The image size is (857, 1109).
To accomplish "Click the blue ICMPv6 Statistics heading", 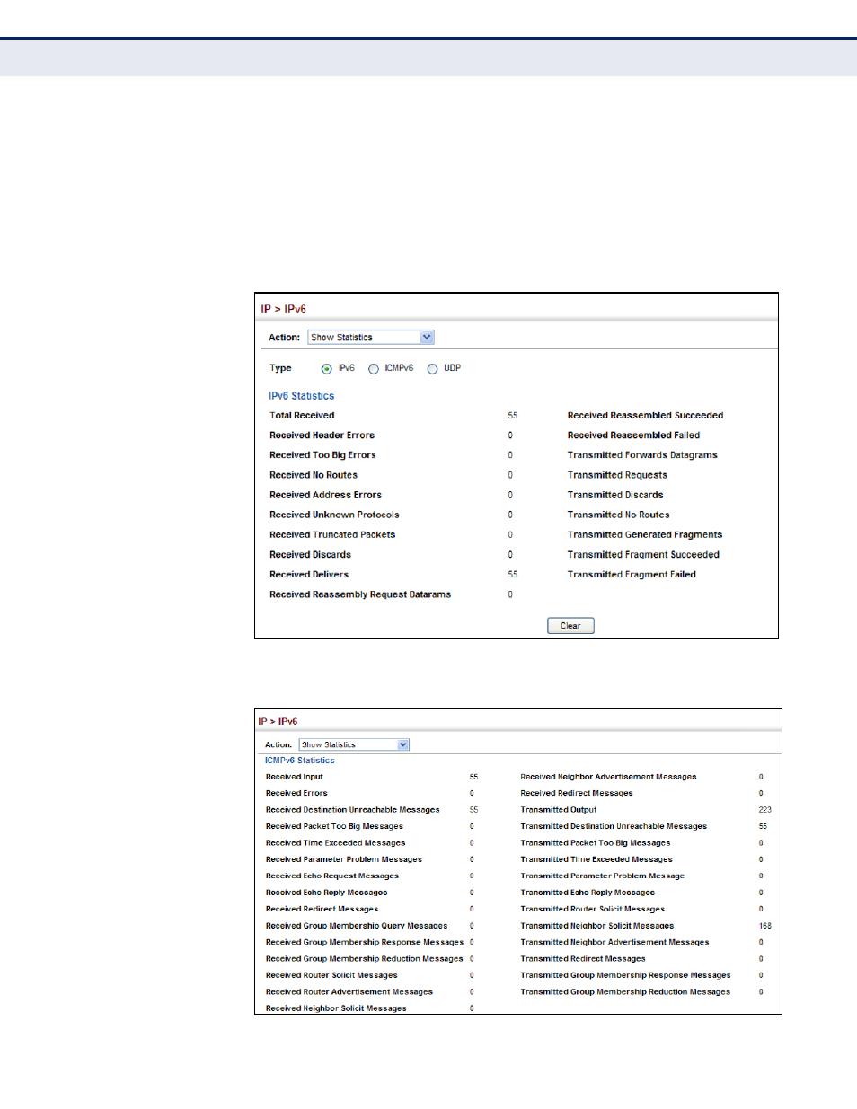I will 299,761.
